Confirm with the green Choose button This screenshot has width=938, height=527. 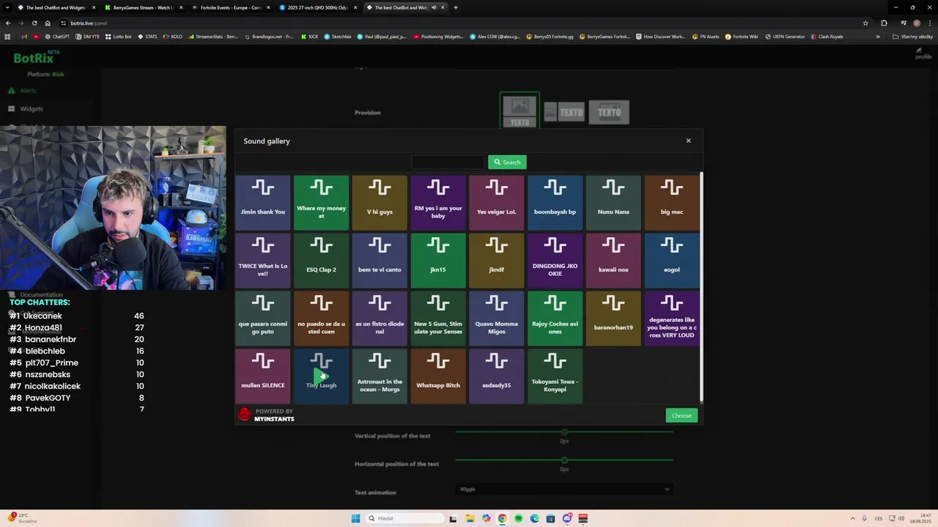click(x=682, y=416)
